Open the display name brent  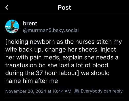(x=30, y=23)
